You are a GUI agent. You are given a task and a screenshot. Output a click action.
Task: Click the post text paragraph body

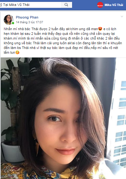click(63, 41)
